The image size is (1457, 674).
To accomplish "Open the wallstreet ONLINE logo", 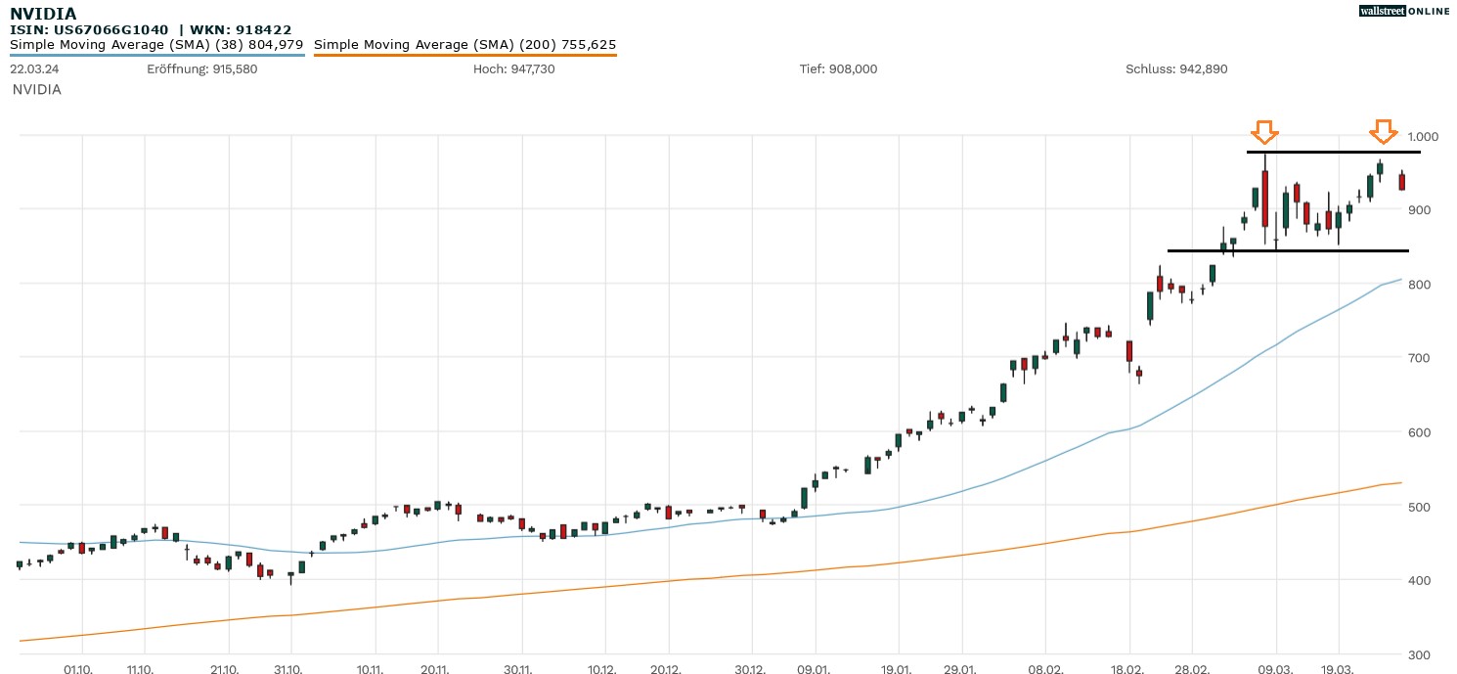I will tap(1404, 11).
